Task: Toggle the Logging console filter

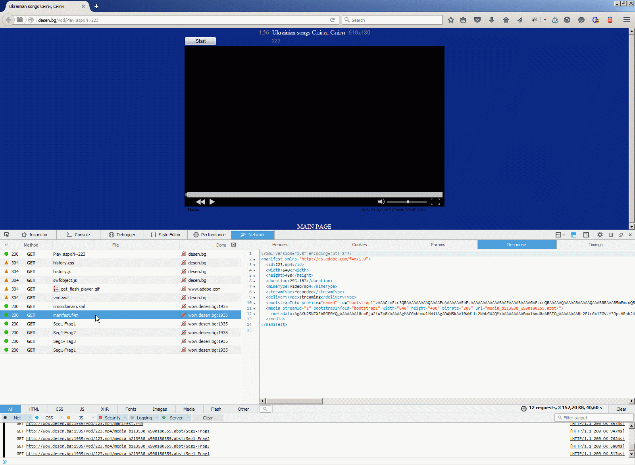Action: click(x=144, y=418)
